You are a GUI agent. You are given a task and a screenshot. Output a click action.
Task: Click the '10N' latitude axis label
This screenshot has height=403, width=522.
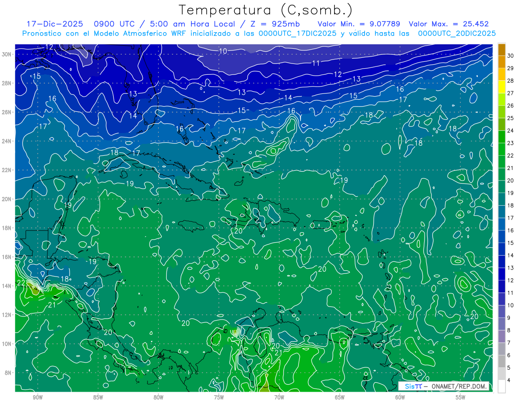click(7, 344)
